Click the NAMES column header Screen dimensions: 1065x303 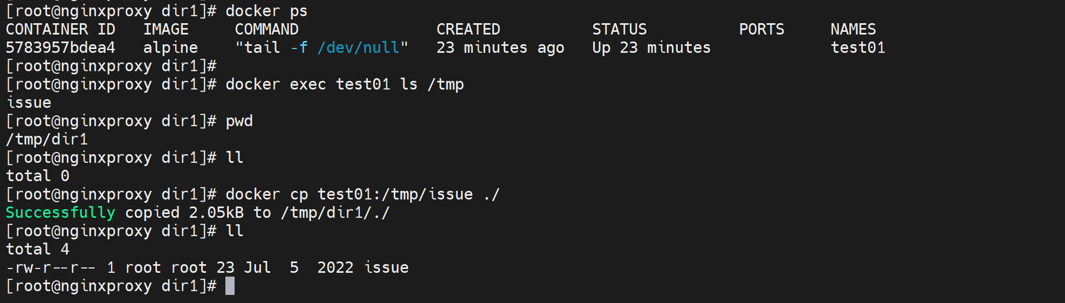[853, 29]
